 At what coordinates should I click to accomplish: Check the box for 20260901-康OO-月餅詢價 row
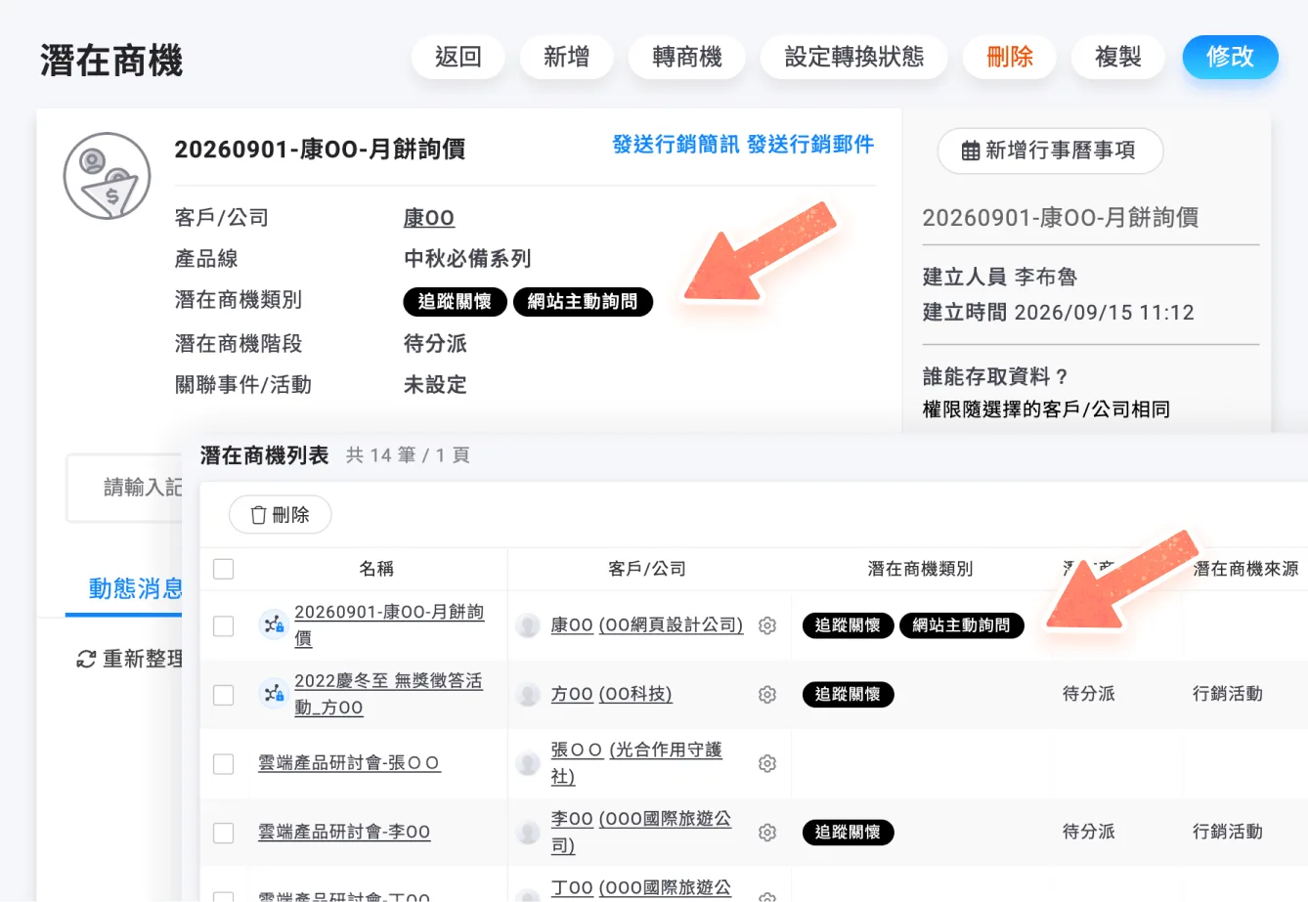coord(224,625)
